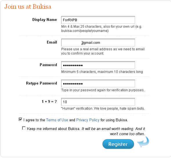Click the password length hint text

[102, 72]
